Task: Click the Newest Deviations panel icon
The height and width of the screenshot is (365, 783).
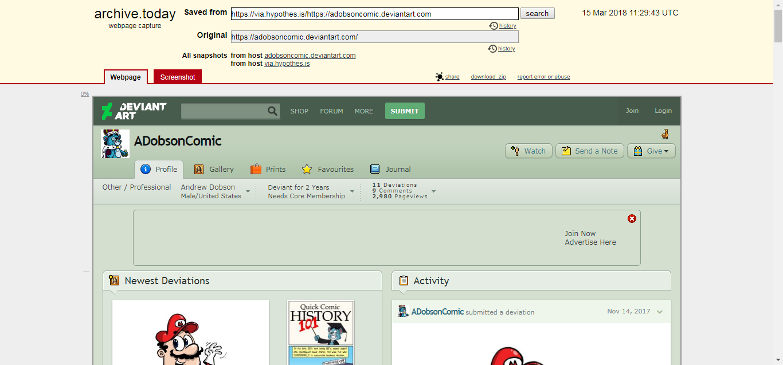Action: click(114, 281)
